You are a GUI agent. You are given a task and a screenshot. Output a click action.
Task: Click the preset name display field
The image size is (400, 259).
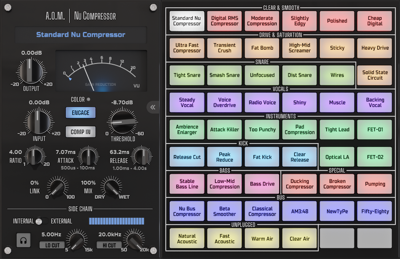pyautogui.click(x=80, y=34)
